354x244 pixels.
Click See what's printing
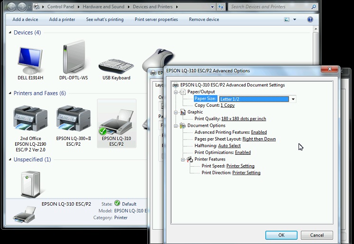click(x=105, y=19)
